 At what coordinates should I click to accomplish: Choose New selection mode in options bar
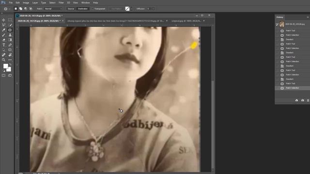coord(15,9)
